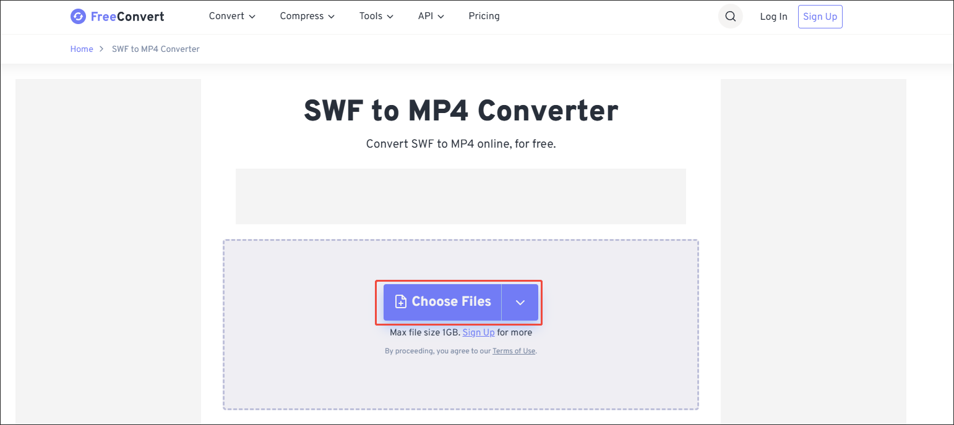Click the Sign Up link for larger files
Image resolution: width=954 pixels, height=425 pixels.
[478, 332]
